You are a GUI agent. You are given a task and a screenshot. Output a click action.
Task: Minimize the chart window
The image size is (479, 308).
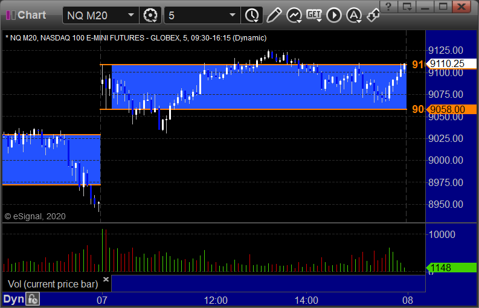[425, 6]
